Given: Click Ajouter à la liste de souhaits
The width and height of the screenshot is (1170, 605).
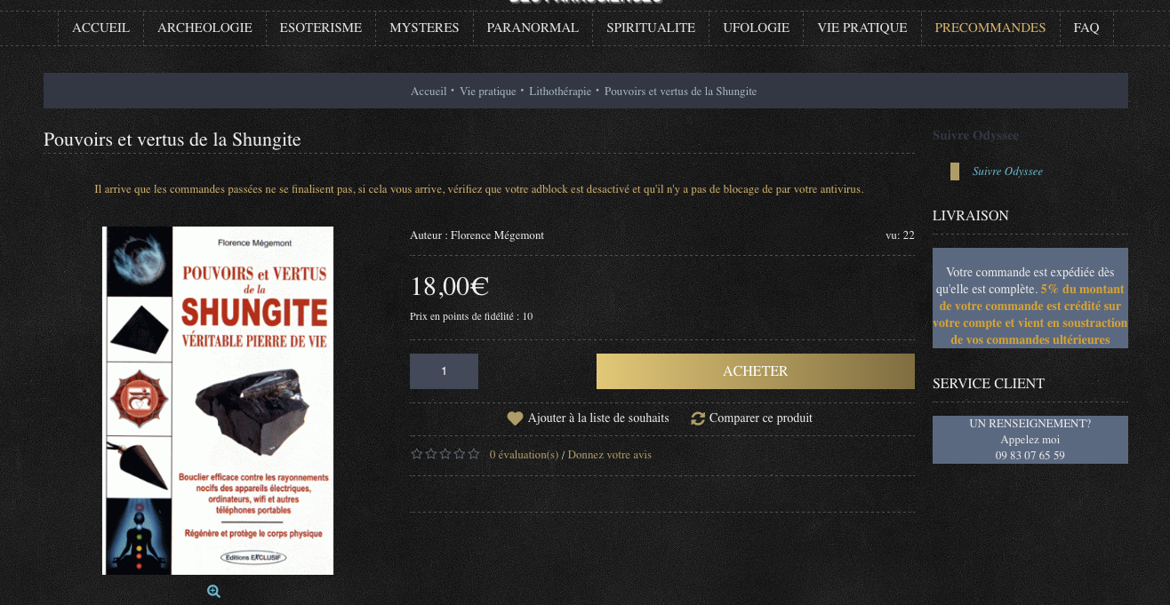Looking at the screenshot, I should coord(597,418).
